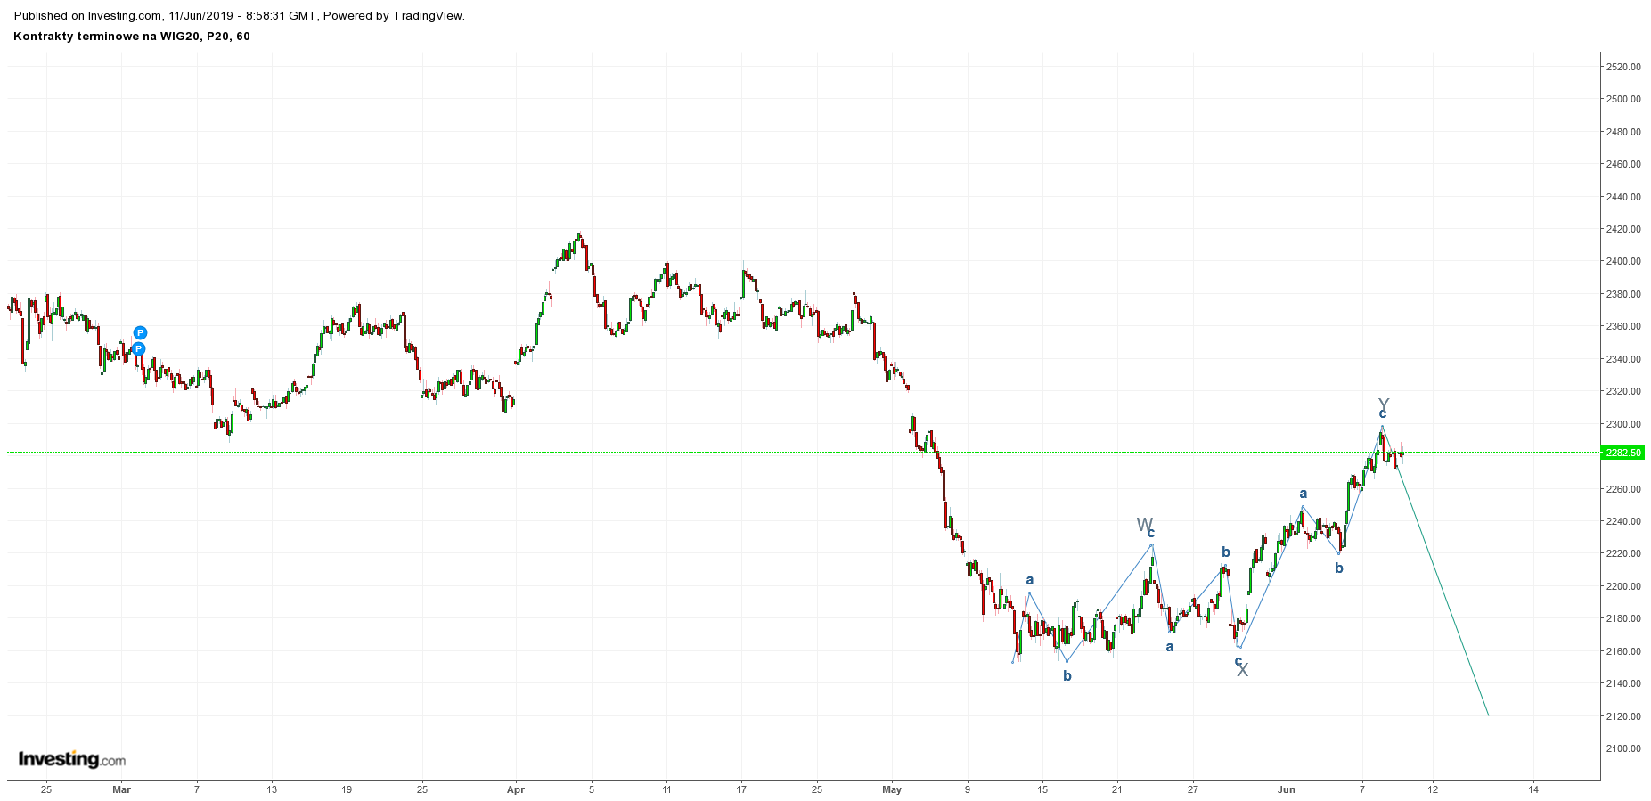This screenshot has height=801, width=1651.
Task: Click the 2380.00 price axis label
Action: tap(1623, 294)
